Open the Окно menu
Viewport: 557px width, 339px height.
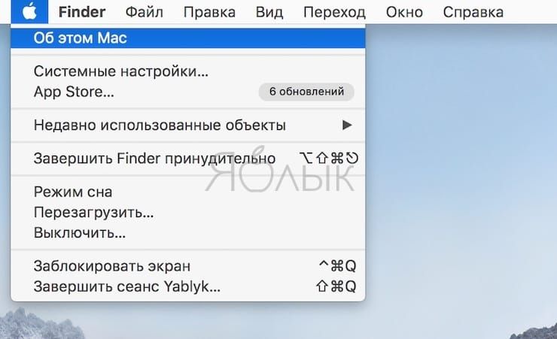point(404,12)
